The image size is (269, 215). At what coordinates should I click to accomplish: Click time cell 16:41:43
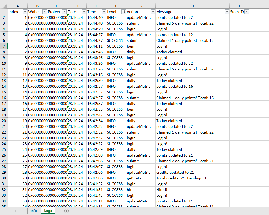pyautogui.click(x=96, y=196)
